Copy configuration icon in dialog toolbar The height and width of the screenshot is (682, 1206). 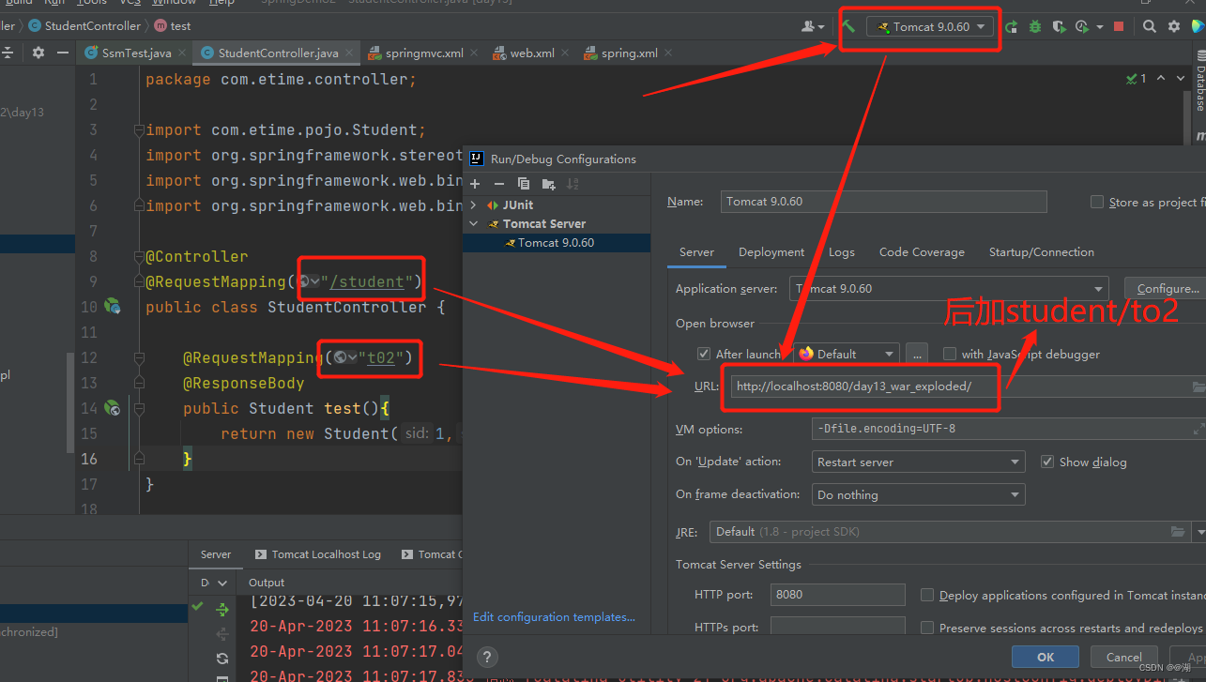tap(524, 184)
